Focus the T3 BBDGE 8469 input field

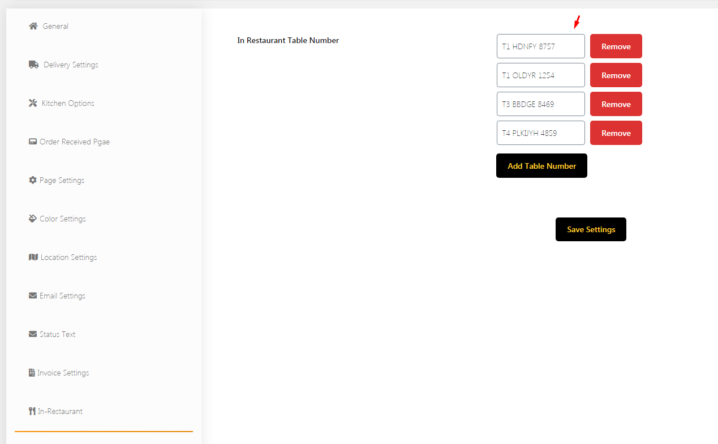click(x=541, y=104)
